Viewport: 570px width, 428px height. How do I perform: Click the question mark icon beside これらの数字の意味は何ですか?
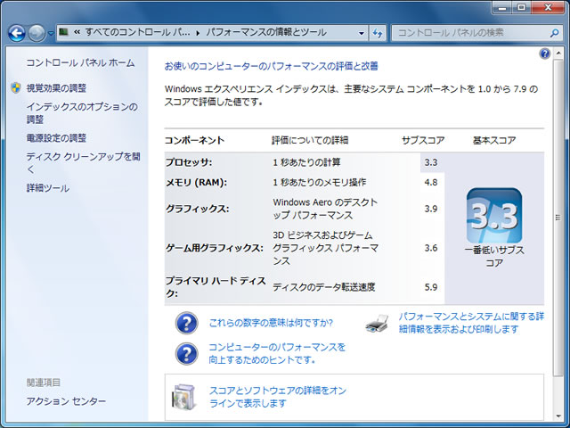(x=186, y=323)
